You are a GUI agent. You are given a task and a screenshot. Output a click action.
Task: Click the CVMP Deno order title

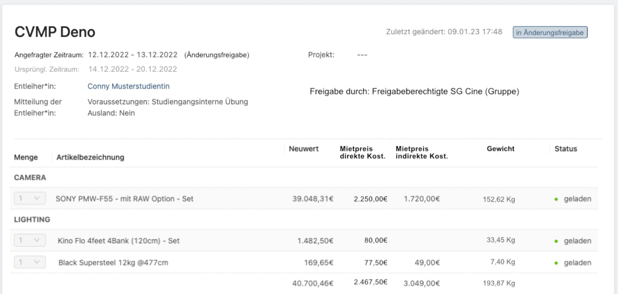coord(55,32)
